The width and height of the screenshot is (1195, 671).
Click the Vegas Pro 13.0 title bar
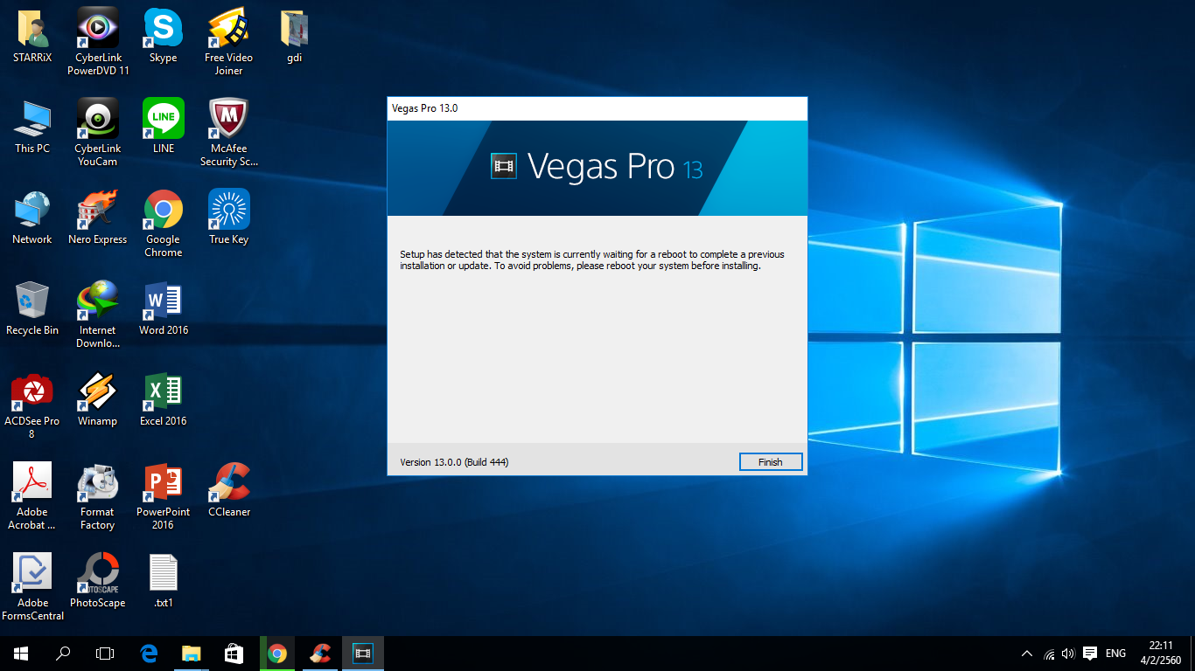tap(597, 108)
